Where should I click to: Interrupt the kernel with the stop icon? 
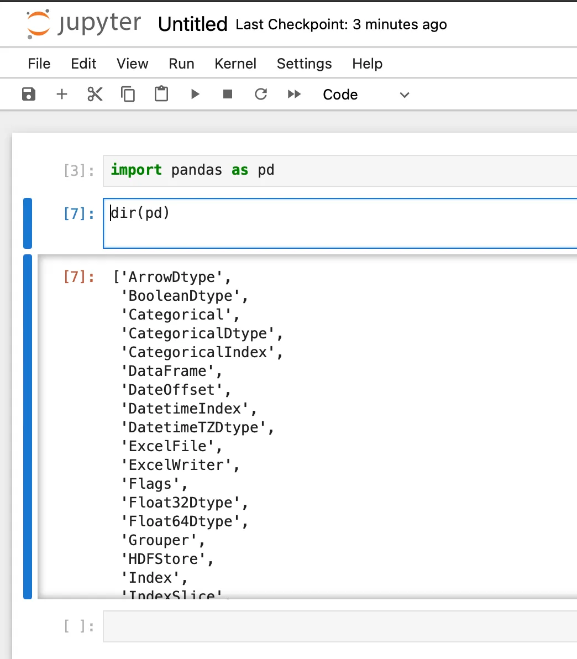pyautogui.click(x=228, y=95)
